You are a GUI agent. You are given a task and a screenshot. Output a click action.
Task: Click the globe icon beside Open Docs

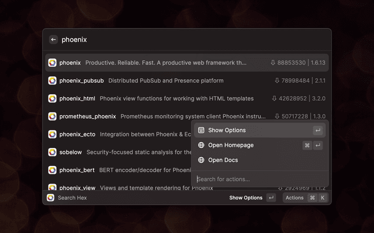click(201, 160)
